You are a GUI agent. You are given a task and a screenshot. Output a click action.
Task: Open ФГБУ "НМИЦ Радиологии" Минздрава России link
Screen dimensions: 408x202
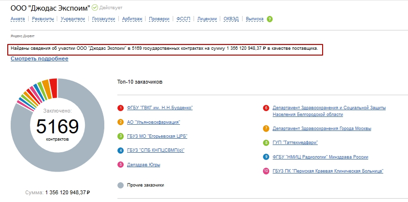pos(320,157)
